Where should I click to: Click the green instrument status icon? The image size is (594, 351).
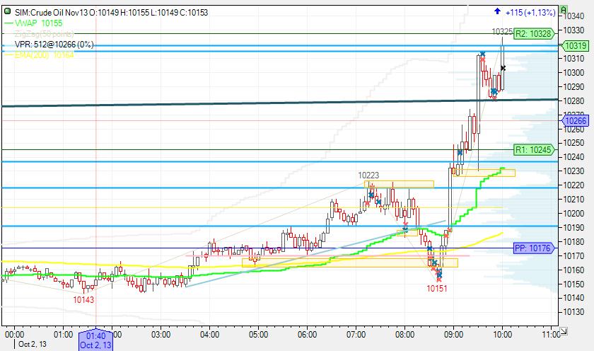[7, 12]
